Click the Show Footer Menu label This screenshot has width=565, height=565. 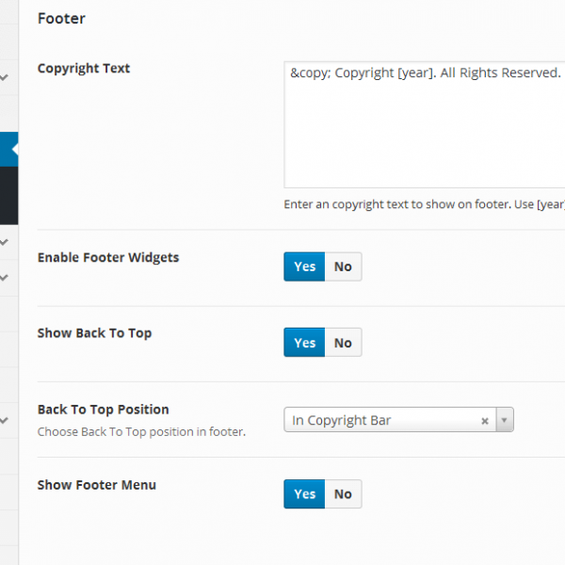97,485
